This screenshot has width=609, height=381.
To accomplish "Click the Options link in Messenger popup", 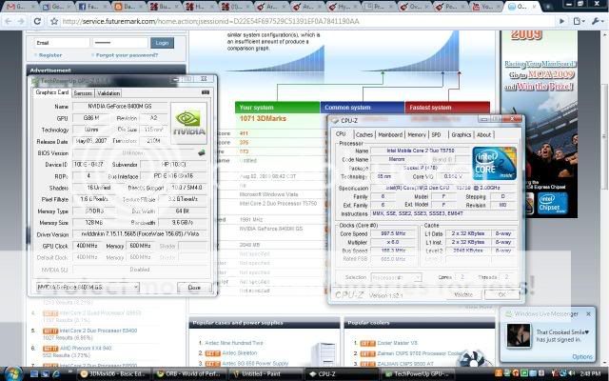I will point(581,356).
